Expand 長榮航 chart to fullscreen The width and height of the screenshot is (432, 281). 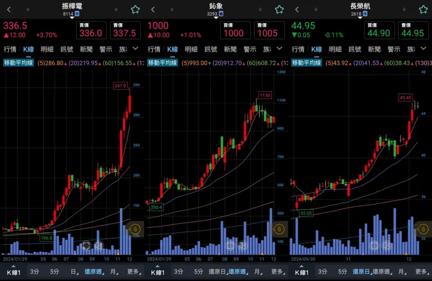pos(374,245)
